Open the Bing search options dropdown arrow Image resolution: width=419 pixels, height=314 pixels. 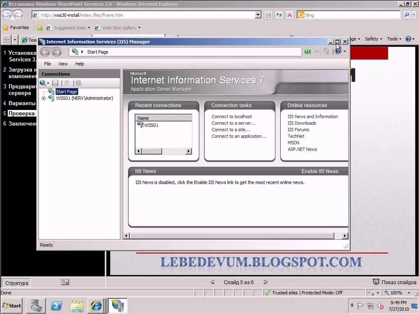[x=414, y=15]
